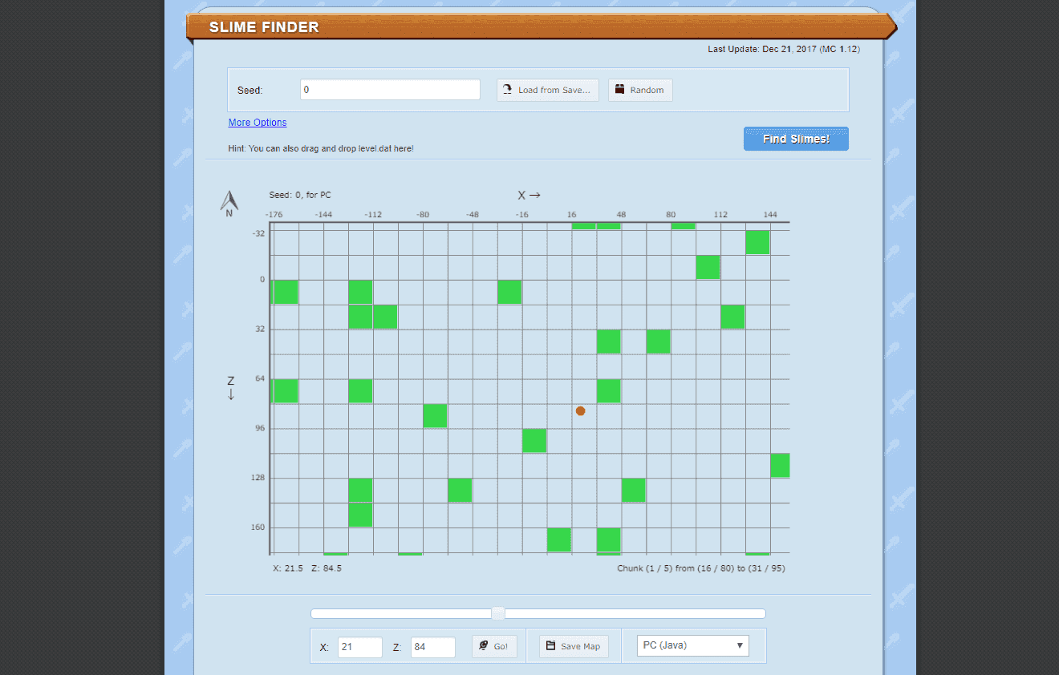Click the Seed input field
Screen dimensions: 1059x675
point(390,90)
